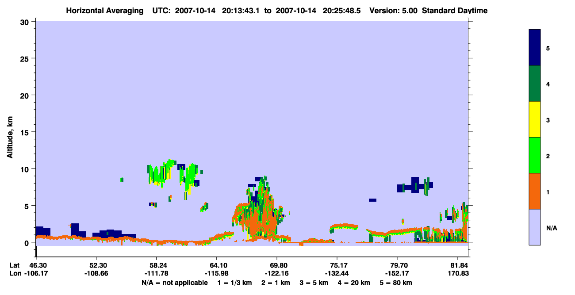Click the dark green color bar segment labeled 4
Screen dimensions: 575x295
pos(535,84)
